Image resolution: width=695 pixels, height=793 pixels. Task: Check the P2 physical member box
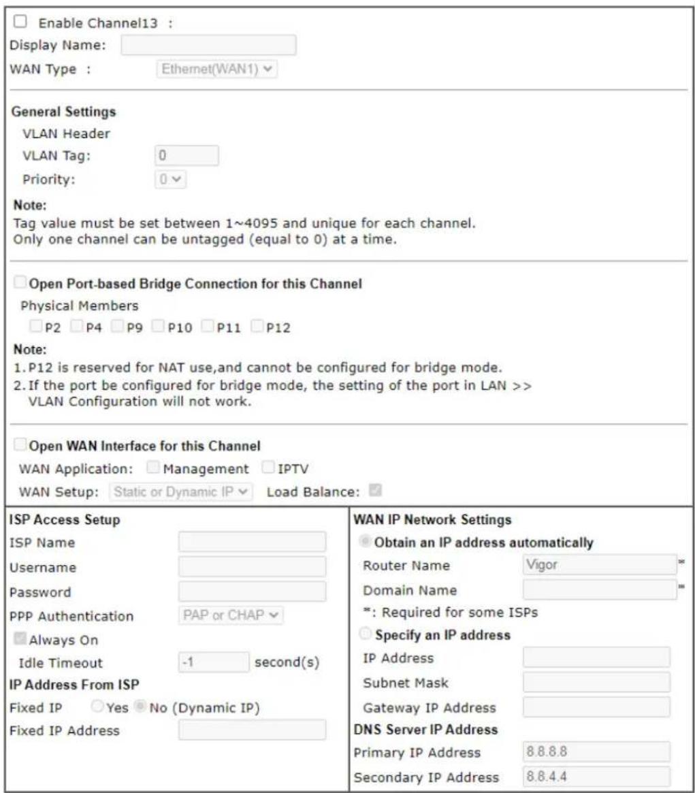pyautogui.click(x=35, y=325)
